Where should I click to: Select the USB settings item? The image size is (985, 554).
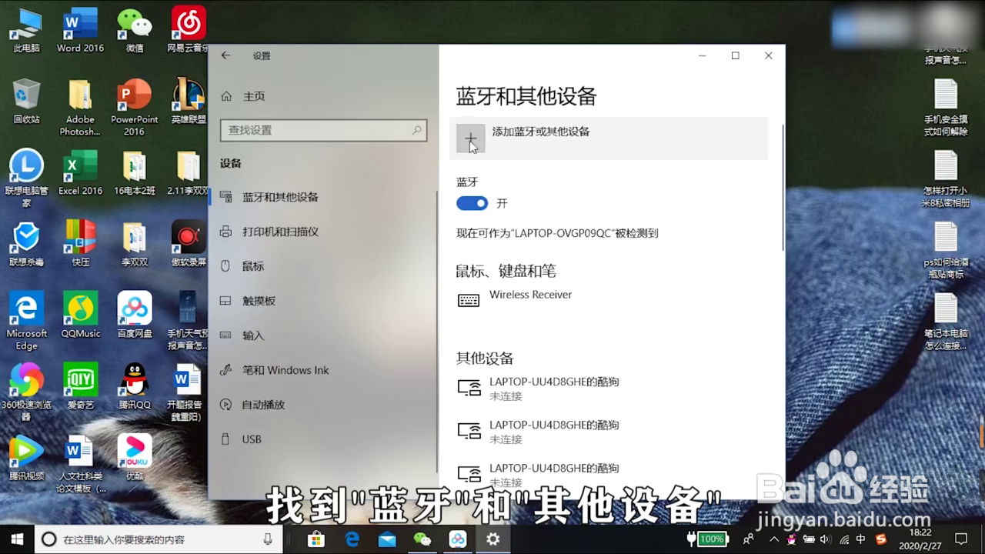coord(250,439)
